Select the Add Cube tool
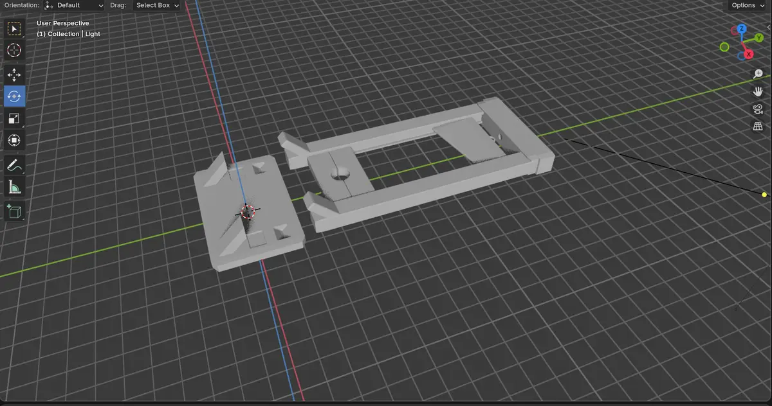The width and height of the screenshot is (772, 406). pyautogui.click(x=14, y=211)
